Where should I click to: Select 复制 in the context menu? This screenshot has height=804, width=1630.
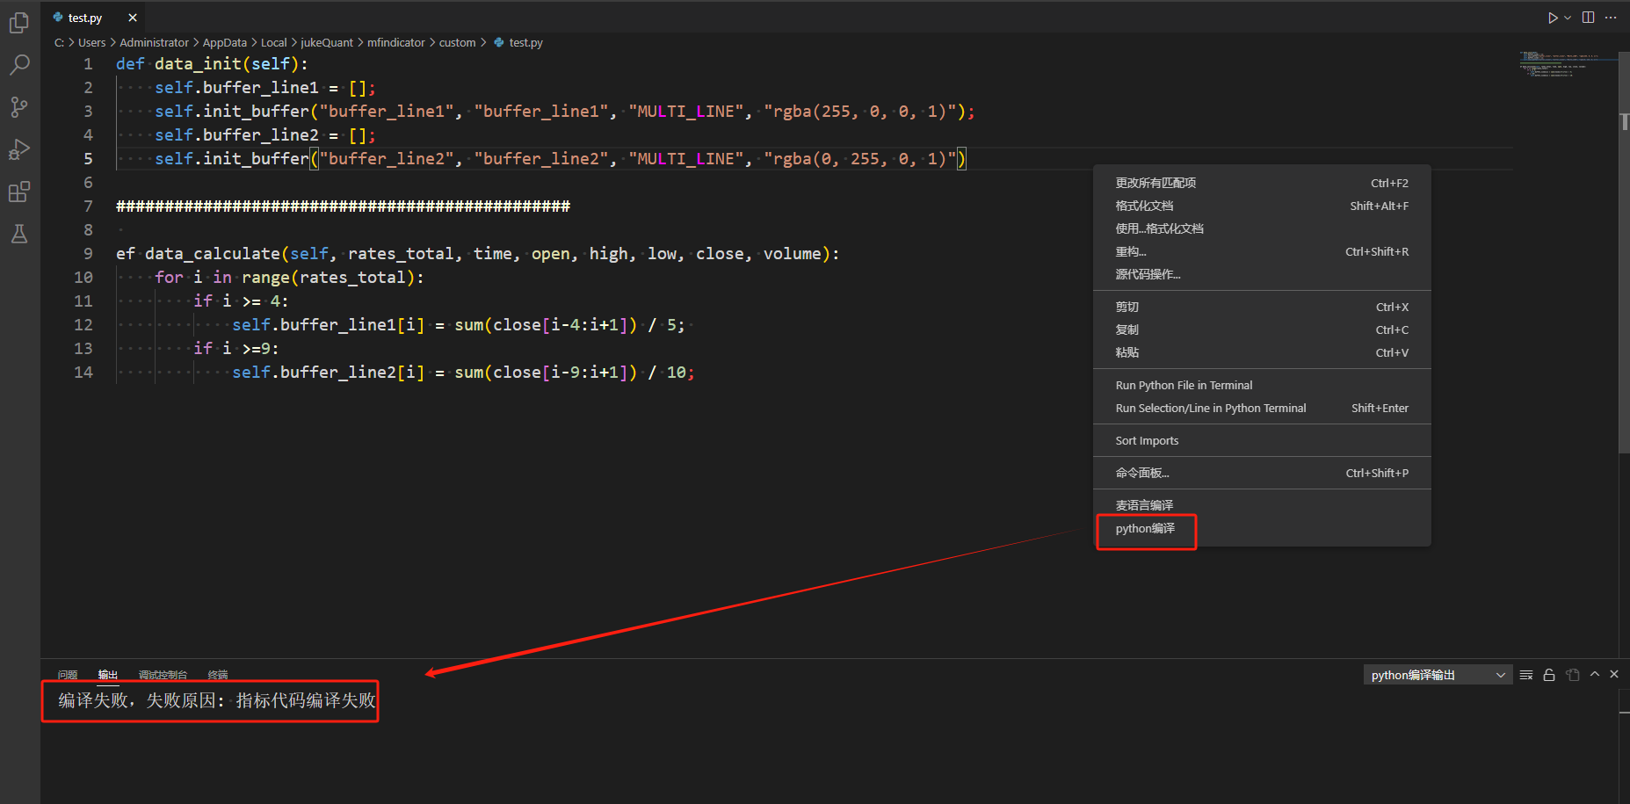pyautogui.click(x=1262, y=330)
